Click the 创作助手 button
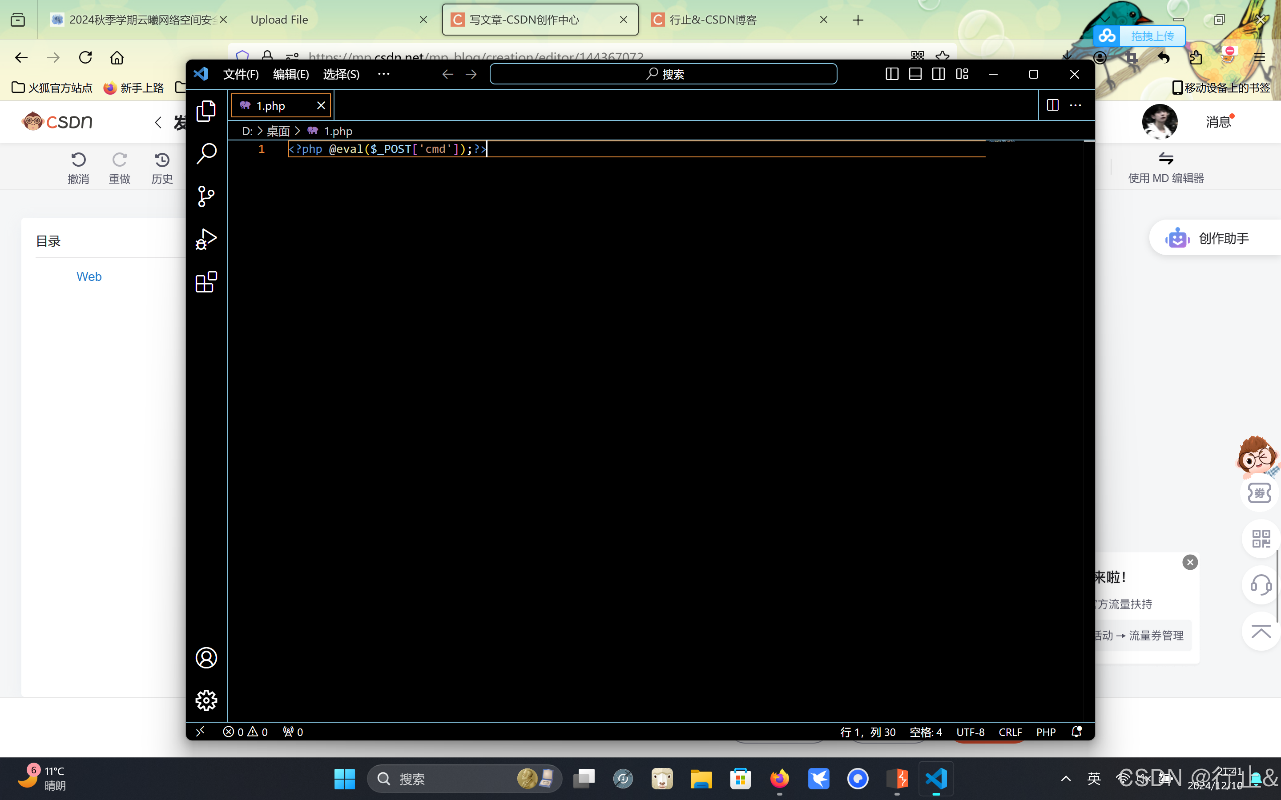The height and width of the screenshot is (800, 1281). click(x=1212, y=239)
